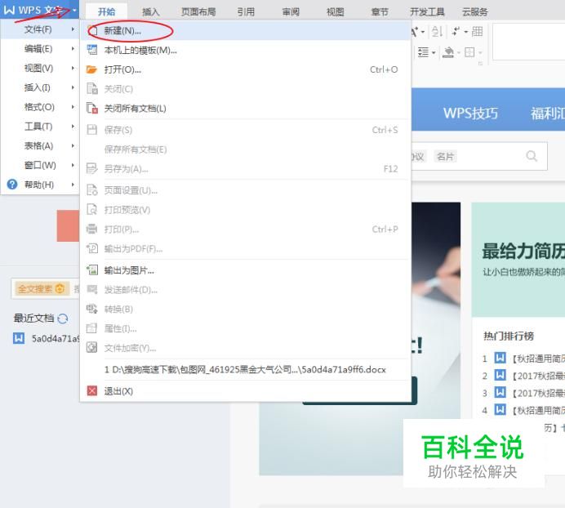This screenshot has height=508, width=565.
Task: Click the 全文搜索 button
Action: point(41,288)
